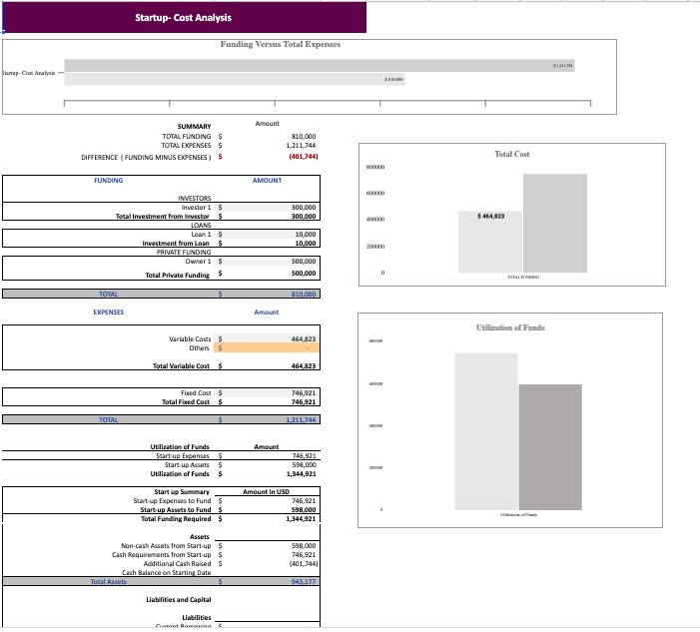Select the Difference (Funding Minus Expenses) value
Viewport: 700px width, 632px height.
[302, 157]
